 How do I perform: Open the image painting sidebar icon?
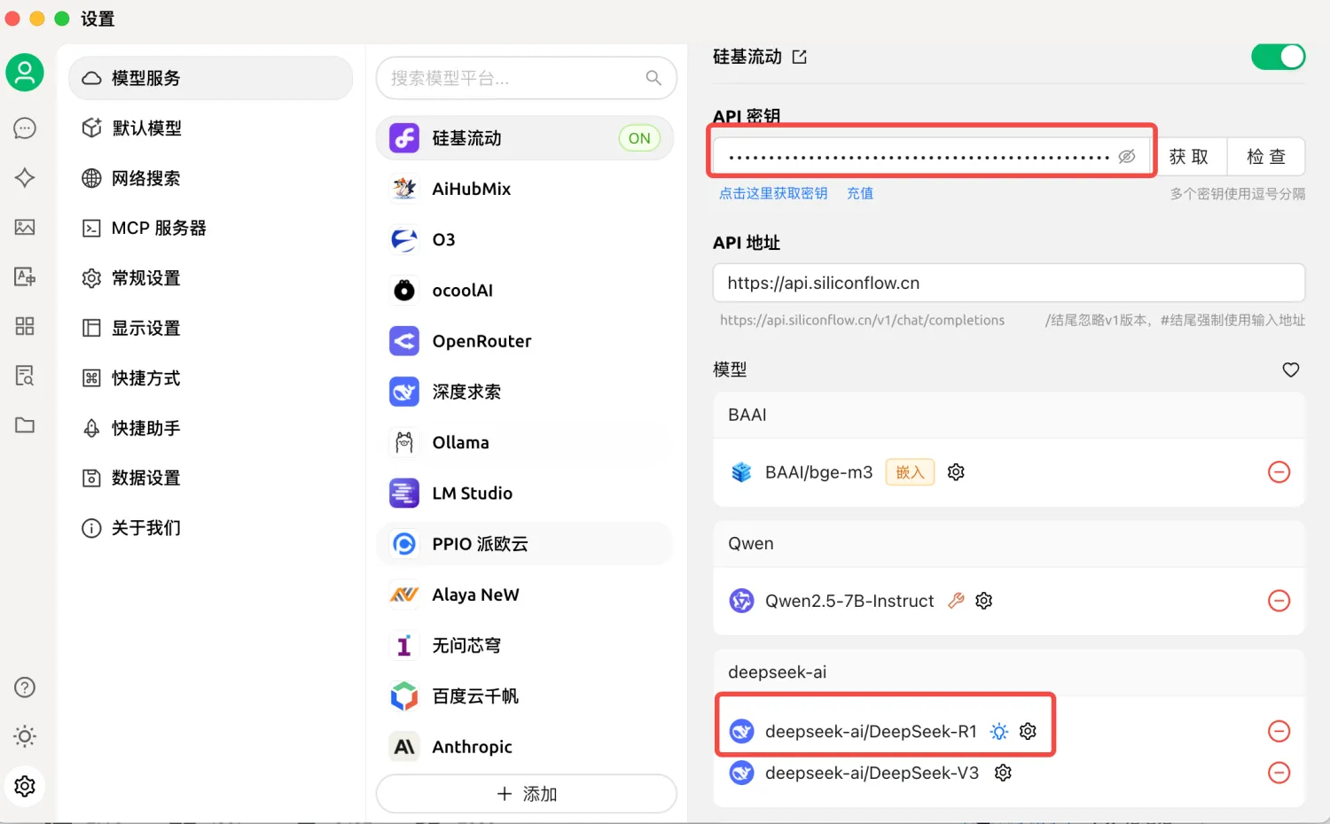coord(25,228)
